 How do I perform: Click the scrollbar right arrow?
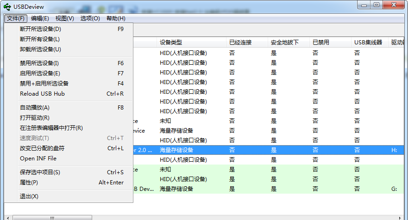click(400, 218)
